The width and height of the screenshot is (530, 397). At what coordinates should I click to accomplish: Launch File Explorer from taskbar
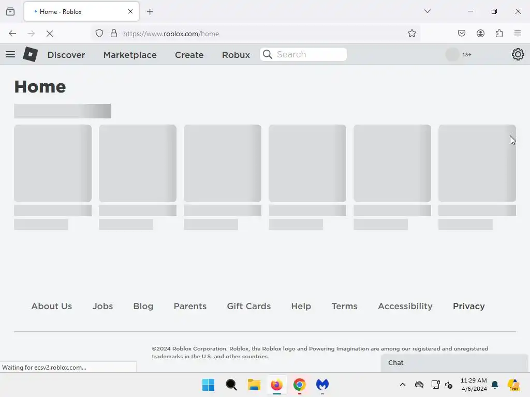(x=254, y=385)
